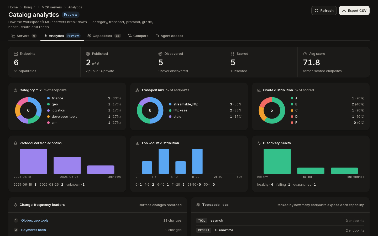Click the 2025-06-18 bar in protocol chart
This screenshot has height=236, width=378.
(x=34, y=161)
